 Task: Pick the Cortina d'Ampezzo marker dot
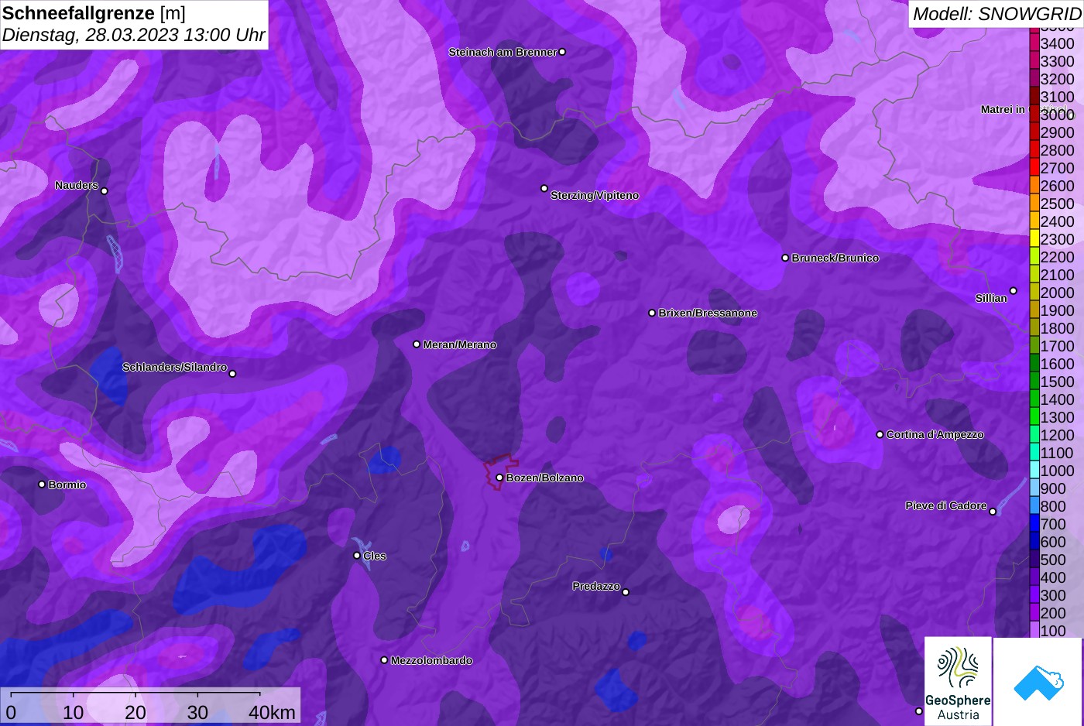[880, 434]
